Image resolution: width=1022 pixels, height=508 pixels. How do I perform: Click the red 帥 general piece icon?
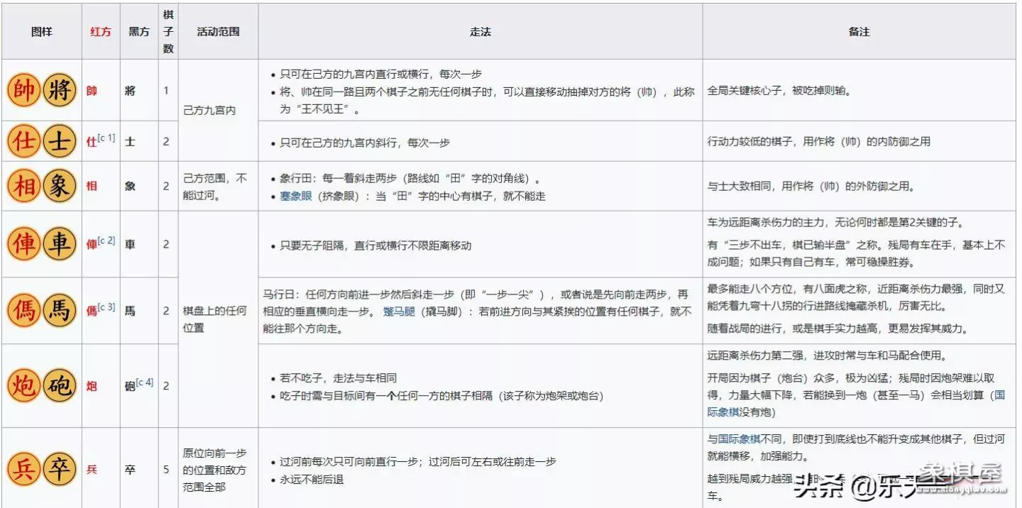(x=23, y=91)
